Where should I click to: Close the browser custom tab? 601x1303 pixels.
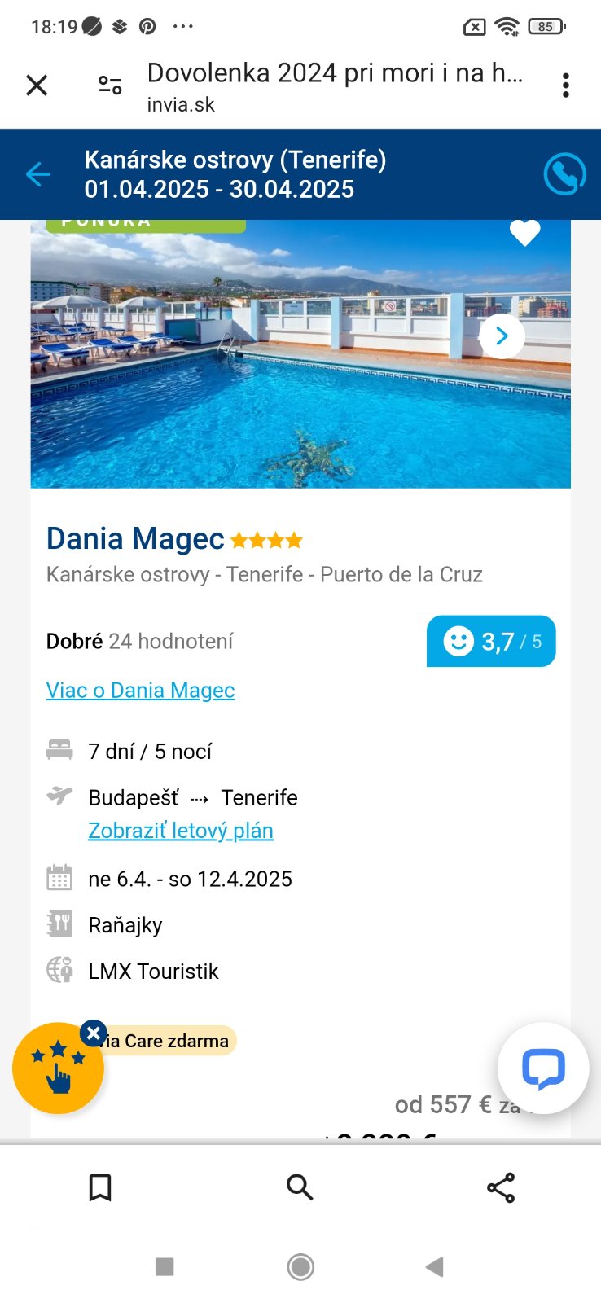point(37,86)
